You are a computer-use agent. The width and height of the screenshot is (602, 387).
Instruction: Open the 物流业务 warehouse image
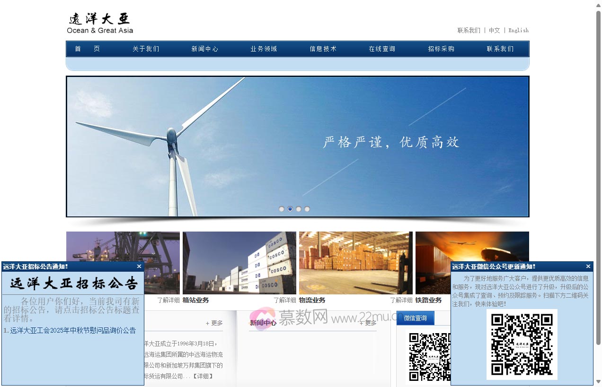click(x=355, y=262)
